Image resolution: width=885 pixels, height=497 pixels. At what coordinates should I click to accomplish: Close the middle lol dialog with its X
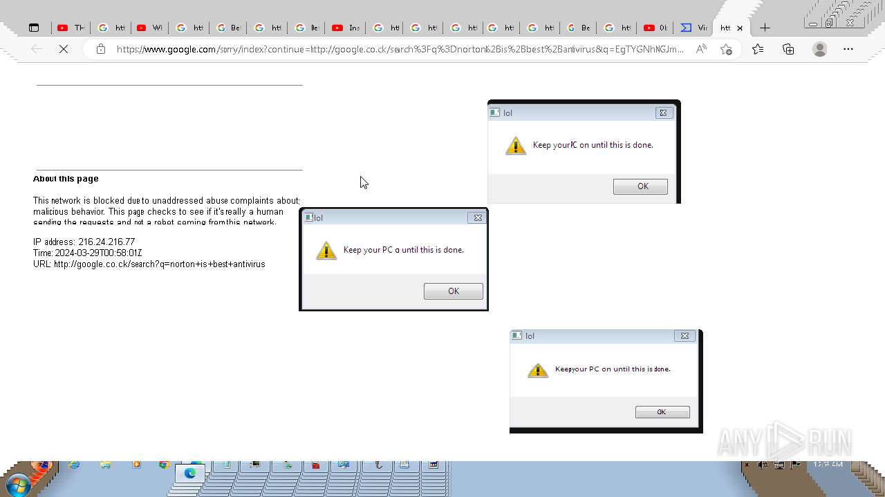[x=477, y=217]
